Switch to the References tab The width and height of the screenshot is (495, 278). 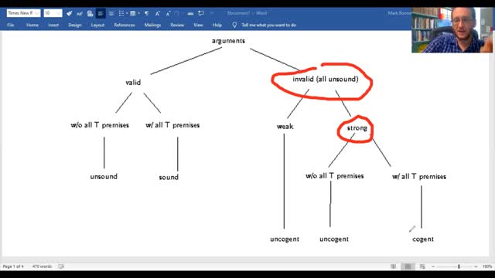pyautogui.click(x=125, y=25)
